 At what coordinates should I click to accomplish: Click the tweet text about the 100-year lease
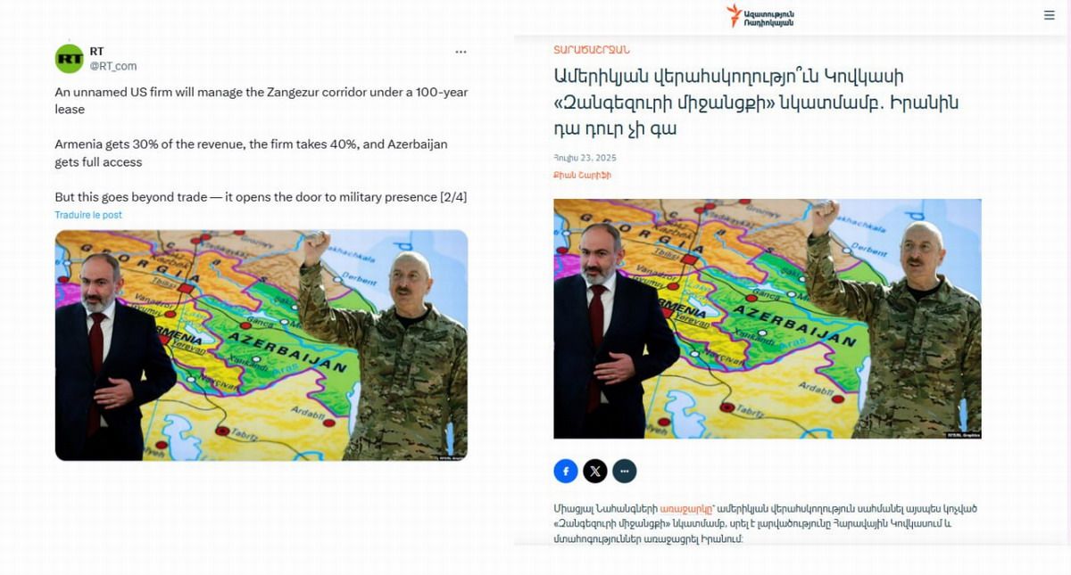(262, 100)
